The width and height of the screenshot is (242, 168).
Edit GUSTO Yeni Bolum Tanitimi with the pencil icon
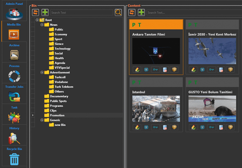pyautogui.click(x=193, y=127)
